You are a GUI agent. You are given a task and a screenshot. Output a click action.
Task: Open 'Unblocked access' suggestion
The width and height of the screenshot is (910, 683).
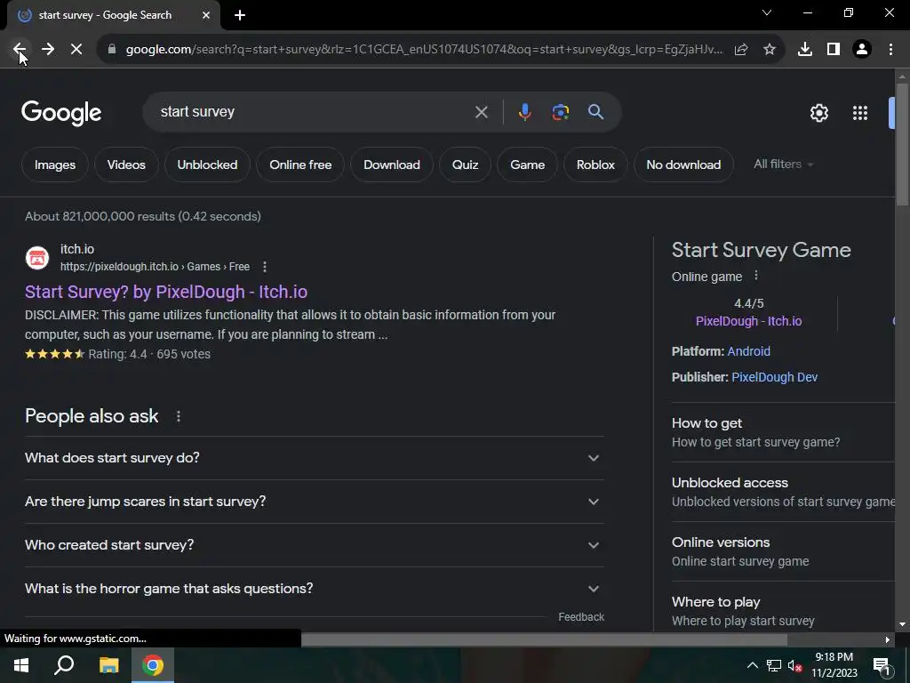pyautogui.click(x=783, y=492)
